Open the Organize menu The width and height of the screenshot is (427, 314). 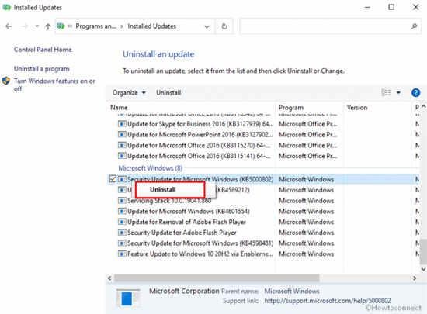[x=129, y=93]
